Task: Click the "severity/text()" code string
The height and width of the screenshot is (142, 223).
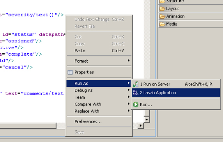Action: point(32,15)
